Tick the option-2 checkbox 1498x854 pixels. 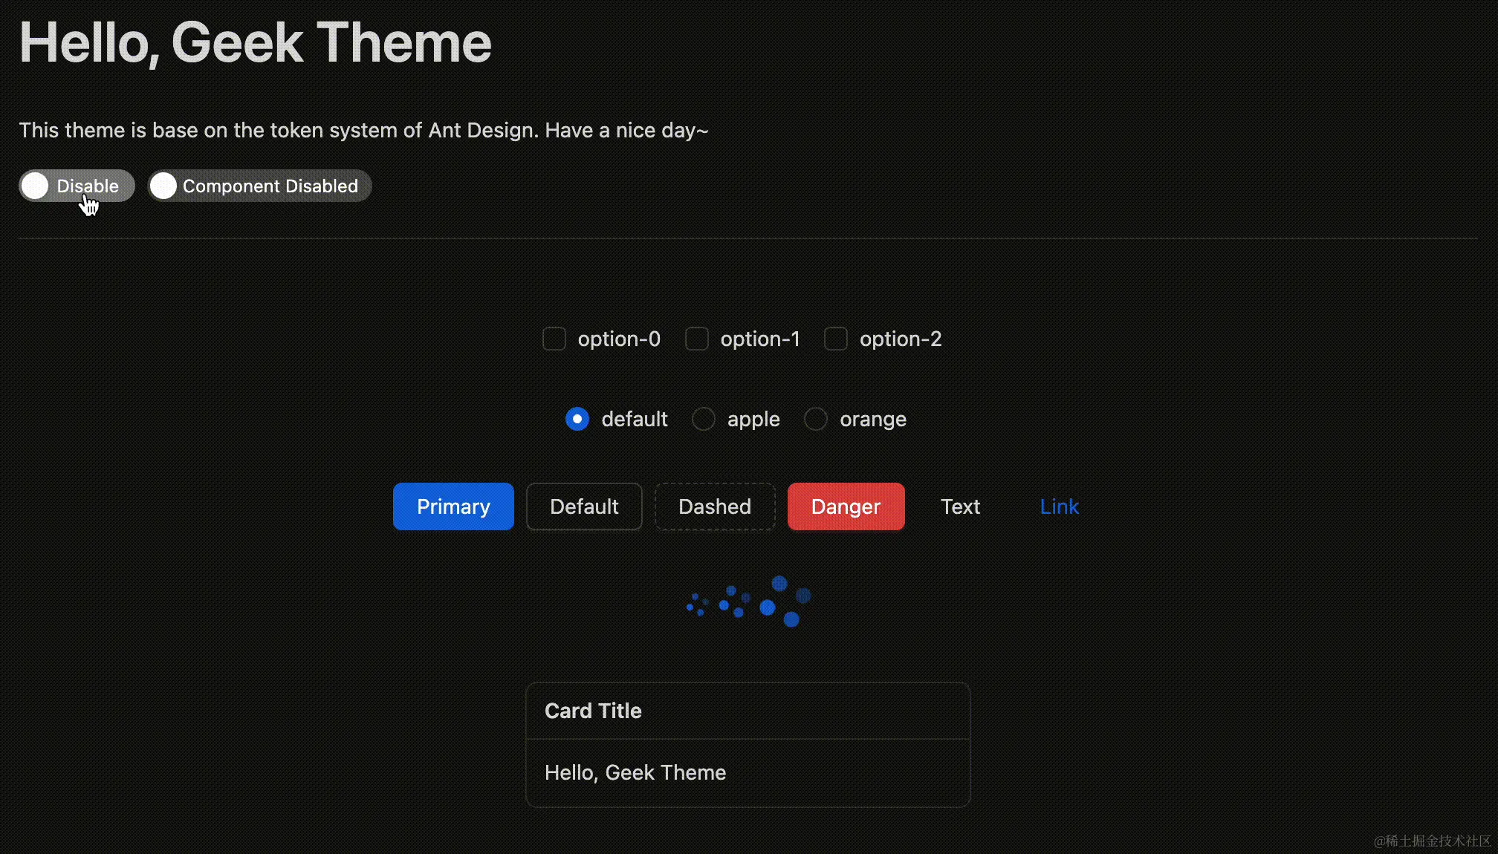point(836,339)
